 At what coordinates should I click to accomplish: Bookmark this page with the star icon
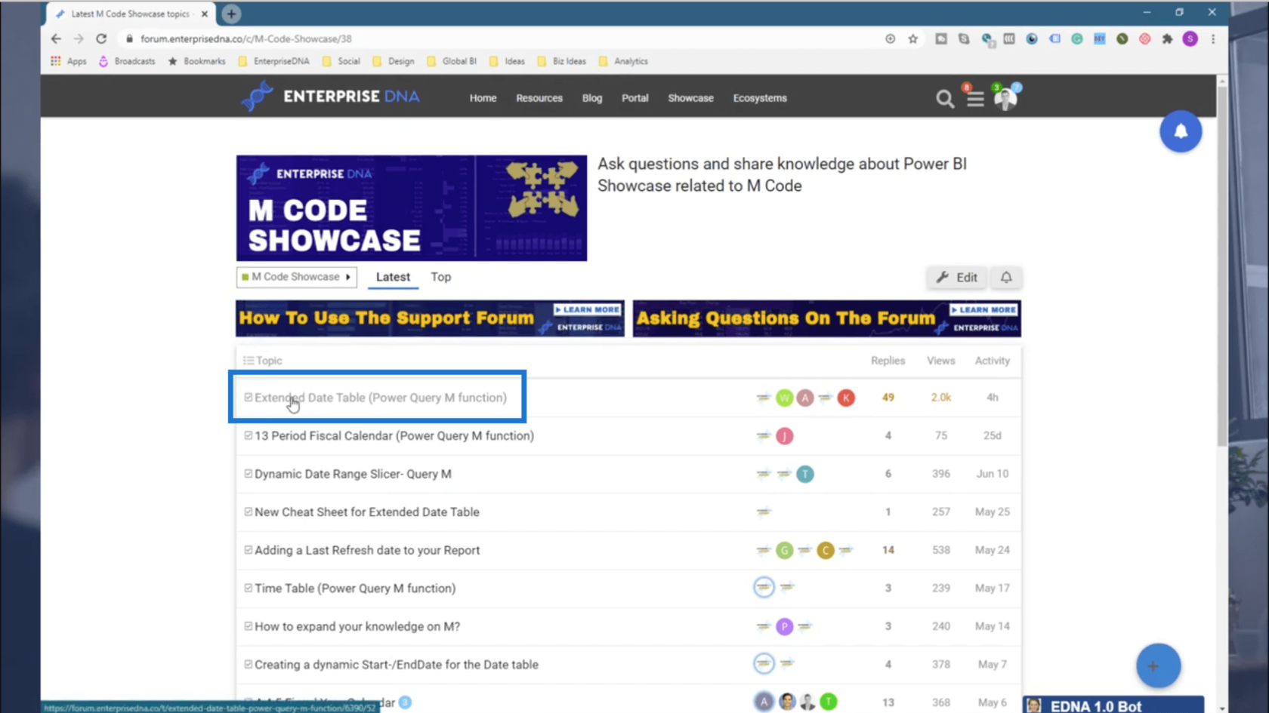pyautogui.click(x=912, y=38)
